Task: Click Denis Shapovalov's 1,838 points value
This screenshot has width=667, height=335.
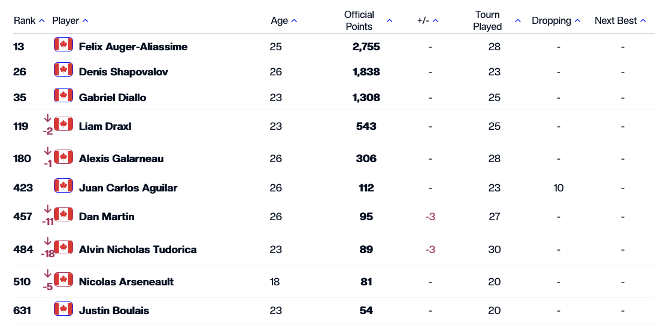Action: click(366, 72)
